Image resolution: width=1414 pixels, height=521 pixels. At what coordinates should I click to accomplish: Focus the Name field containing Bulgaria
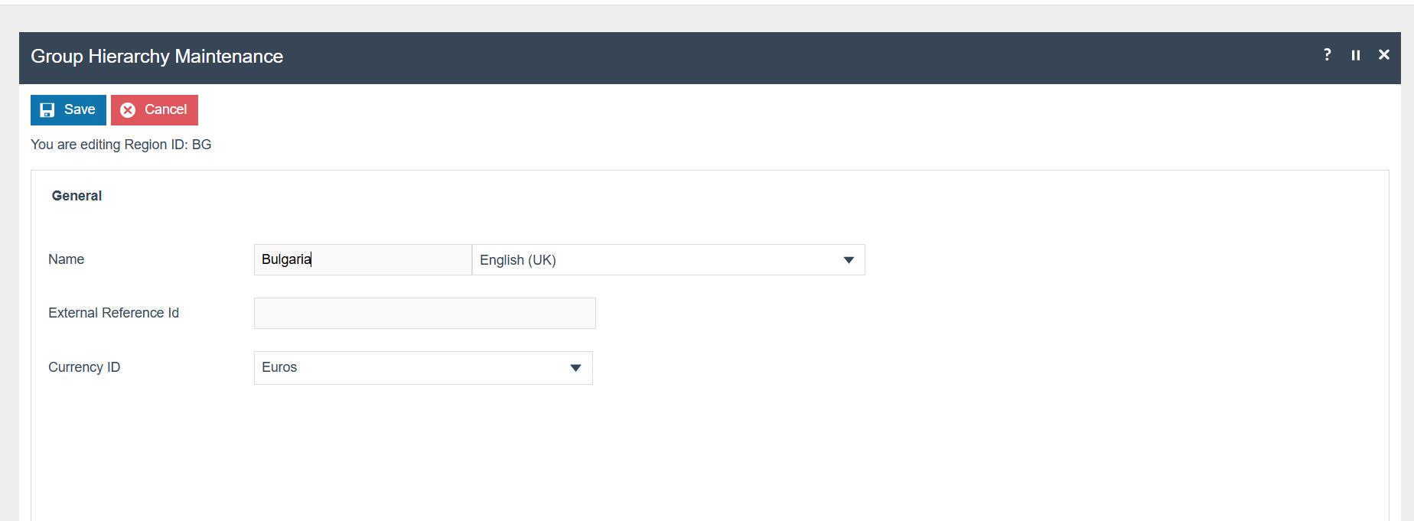click(x=362, y=259)
